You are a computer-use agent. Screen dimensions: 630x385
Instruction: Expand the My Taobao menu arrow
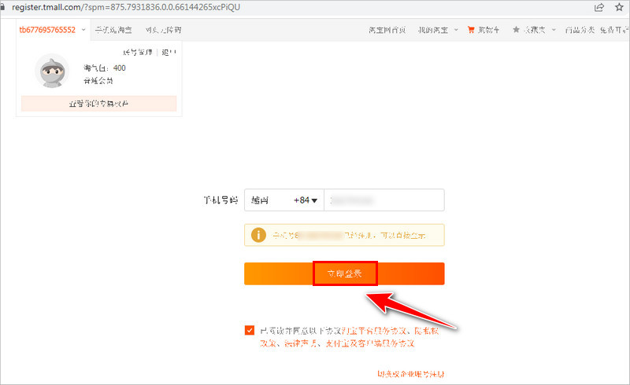tap(456, 30)
